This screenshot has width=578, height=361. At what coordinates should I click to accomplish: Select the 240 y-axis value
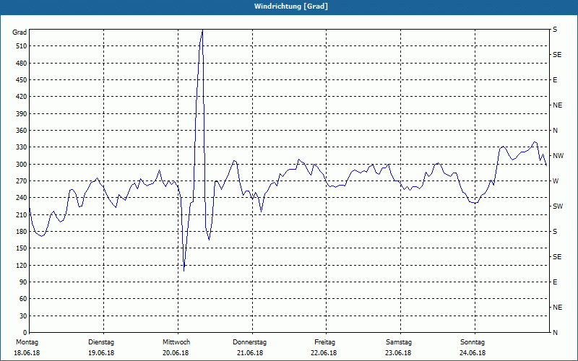pos(22,198)
